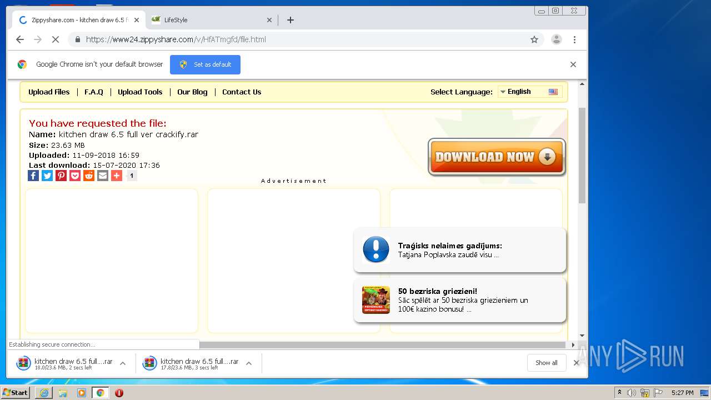Open Internet Explorer from taskbar
Screen dimensions: 711x400
tap(44, 393)
